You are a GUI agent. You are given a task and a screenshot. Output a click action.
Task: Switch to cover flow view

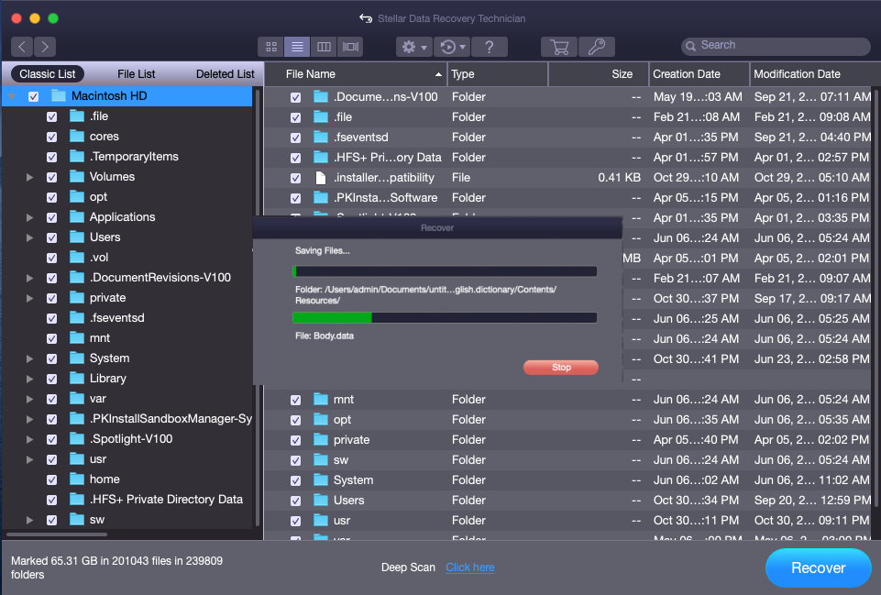350,47
